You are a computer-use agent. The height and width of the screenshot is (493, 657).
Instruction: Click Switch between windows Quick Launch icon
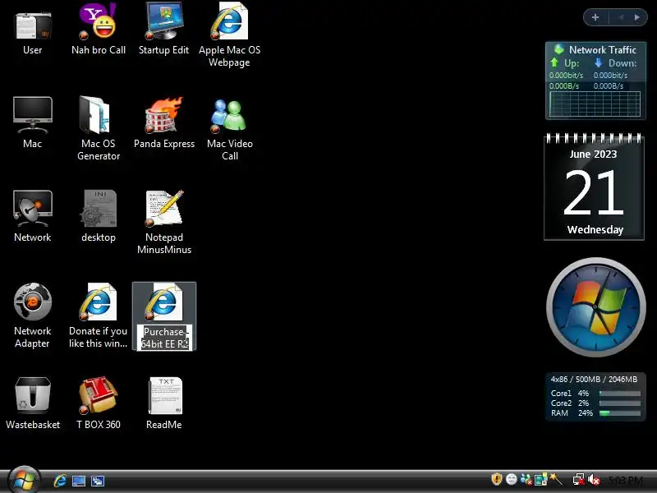[98, 481]
